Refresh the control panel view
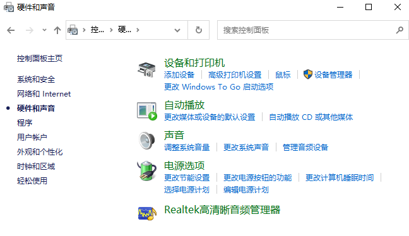 [199, 30]
